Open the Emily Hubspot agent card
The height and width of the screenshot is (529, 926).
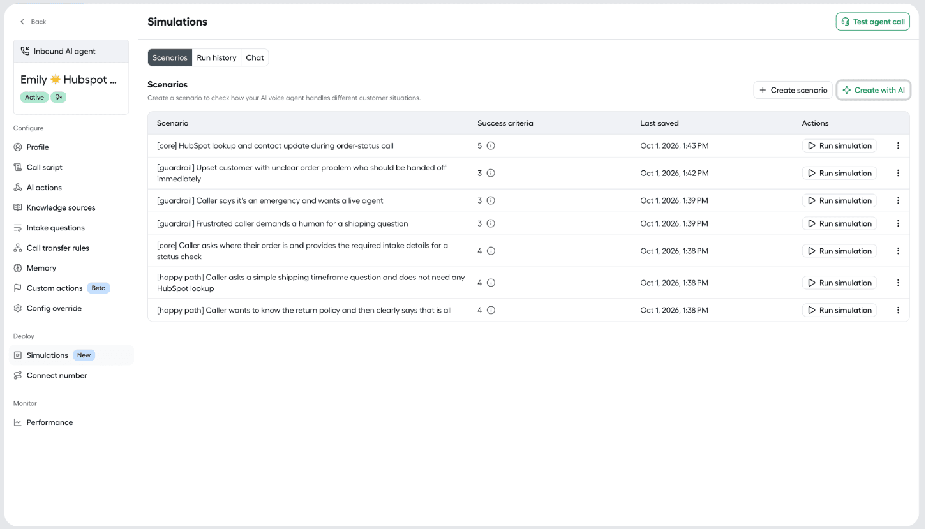click(x=71, y=77)
